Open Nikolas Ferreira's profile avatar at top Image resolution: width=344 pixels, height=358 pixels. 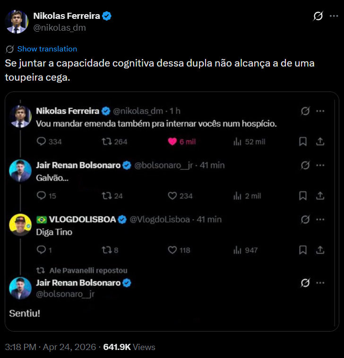coord(17,21)
